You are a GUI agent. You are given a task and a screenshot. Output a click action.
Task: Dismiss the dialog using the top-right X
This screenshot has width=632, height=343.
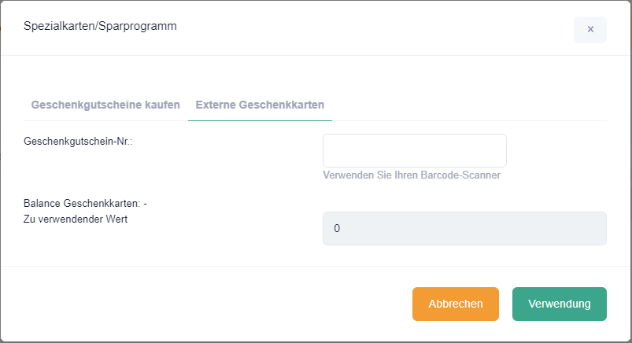(x=590, y=29)
